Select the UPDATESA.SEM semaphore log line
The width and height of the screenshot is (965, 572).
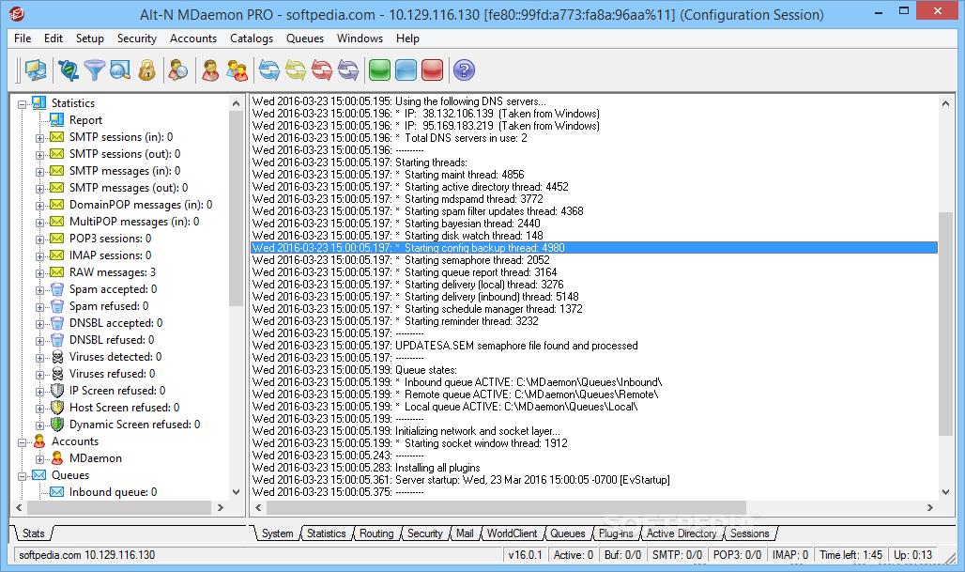click(x=516, y=346)
